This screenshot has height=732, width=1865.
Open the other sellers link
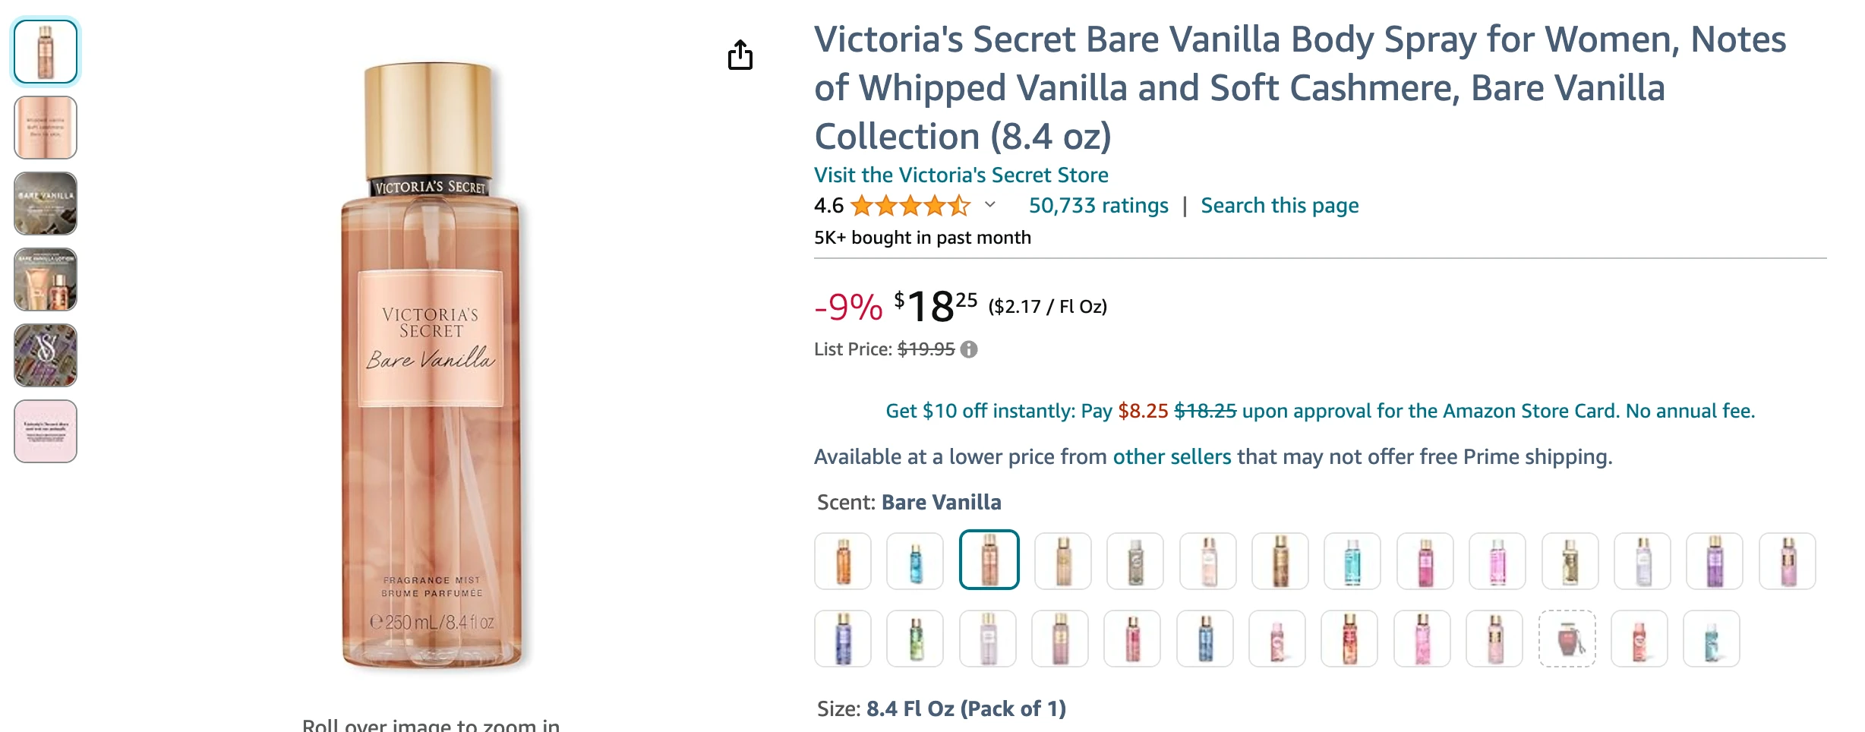pos(1172,456)
